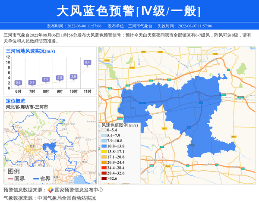The image size is (259, 203).
Task: Click the 国家预警信息发布中心 logo icon
Action: coord(51,190)
